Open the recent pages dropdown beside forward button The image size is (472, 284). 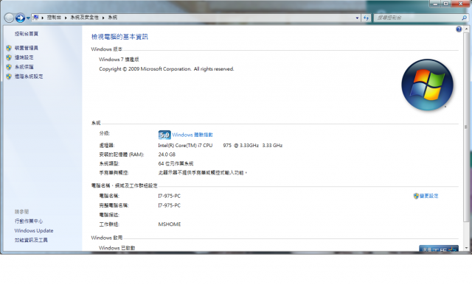click(28, 18)
